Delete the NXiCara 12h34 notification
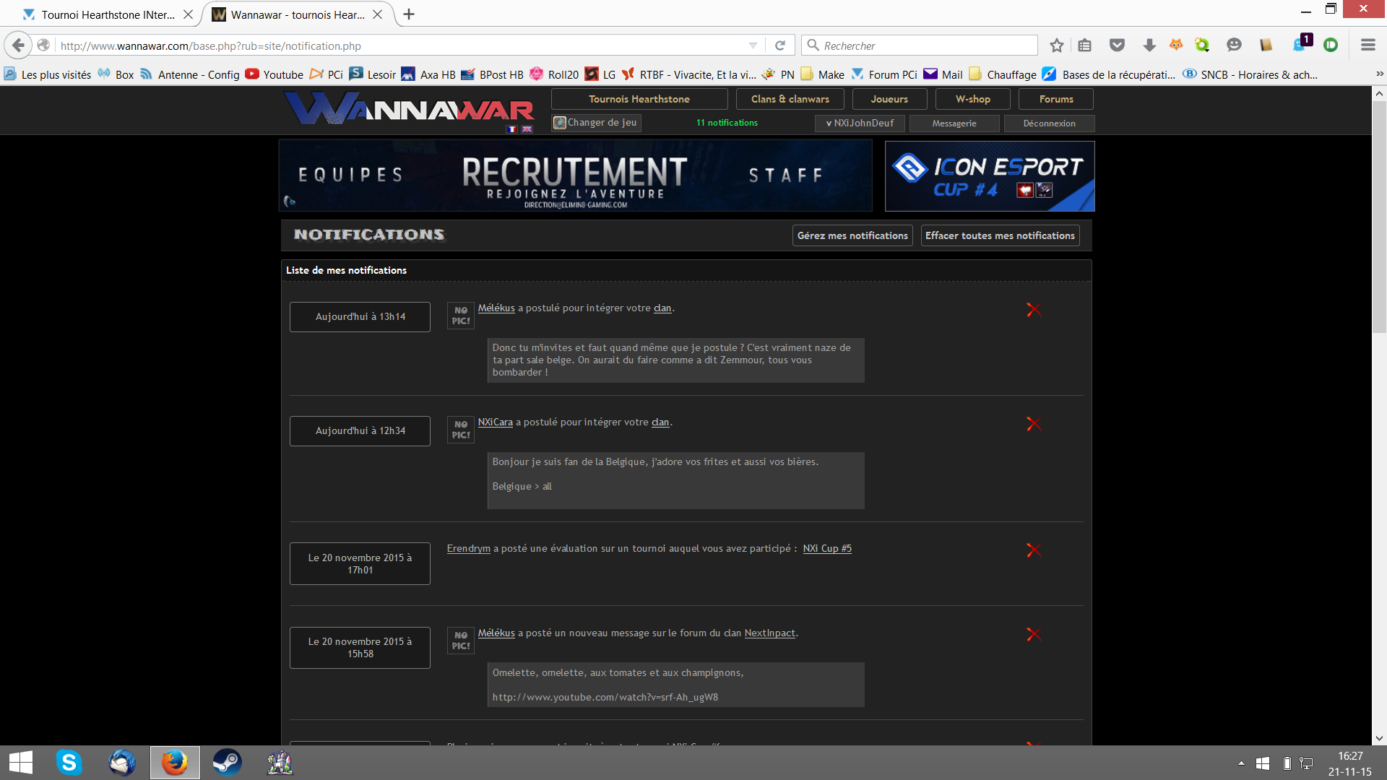 (1034, 424)
